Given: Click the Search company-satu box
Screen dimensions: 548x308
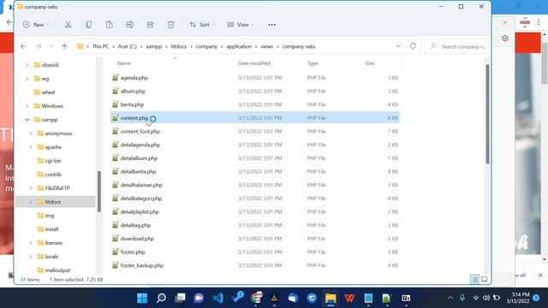Looking at the screenshot, I should [456, 46].
